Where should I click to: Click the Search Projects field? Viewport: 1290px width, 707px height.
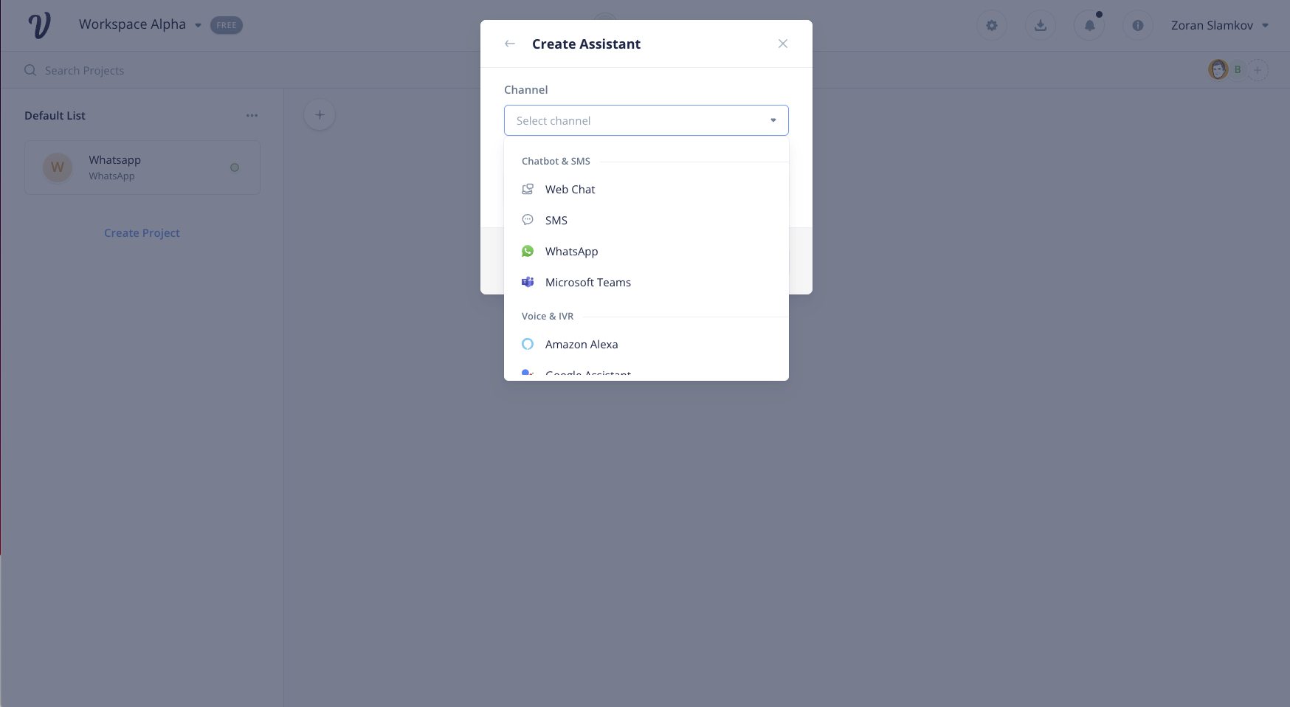point(84,71)
